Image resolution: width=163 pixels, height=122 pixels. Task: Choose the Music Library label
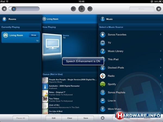coord(116,51)
